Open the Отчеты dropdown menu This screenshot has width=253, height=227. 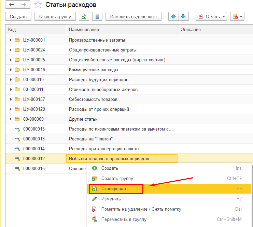point(211,16)
